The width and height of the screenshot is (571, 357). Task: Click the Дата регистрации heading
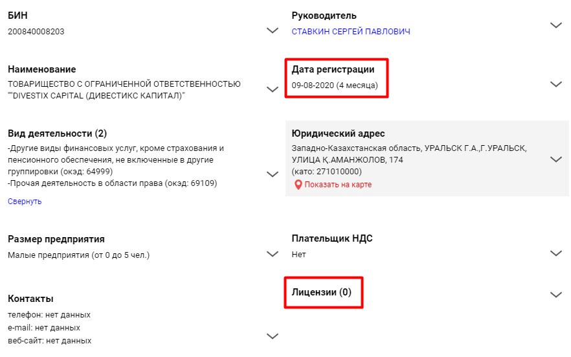coord(333,69)
